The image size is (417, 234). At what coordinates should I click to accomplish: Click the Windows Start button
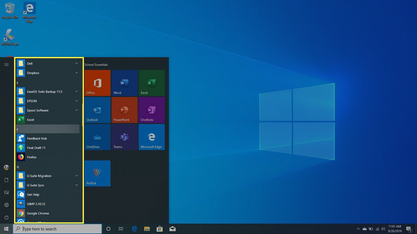[6, 229]
